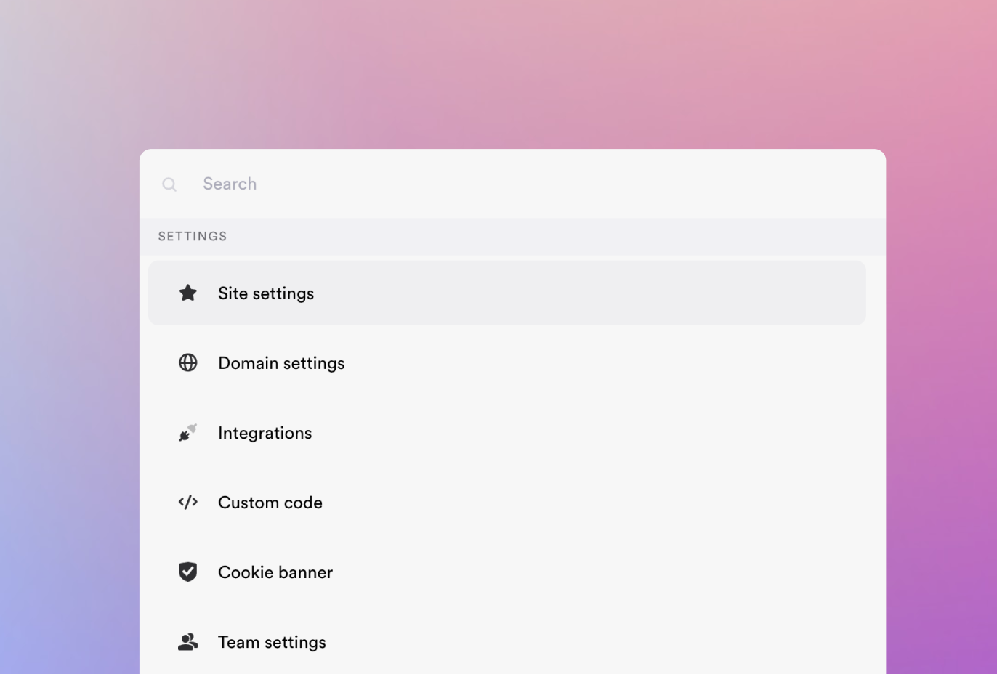This screenshot has width=997, height=674.
Task: Click the SETTINGS section header
Action: [x=192, y=236]
